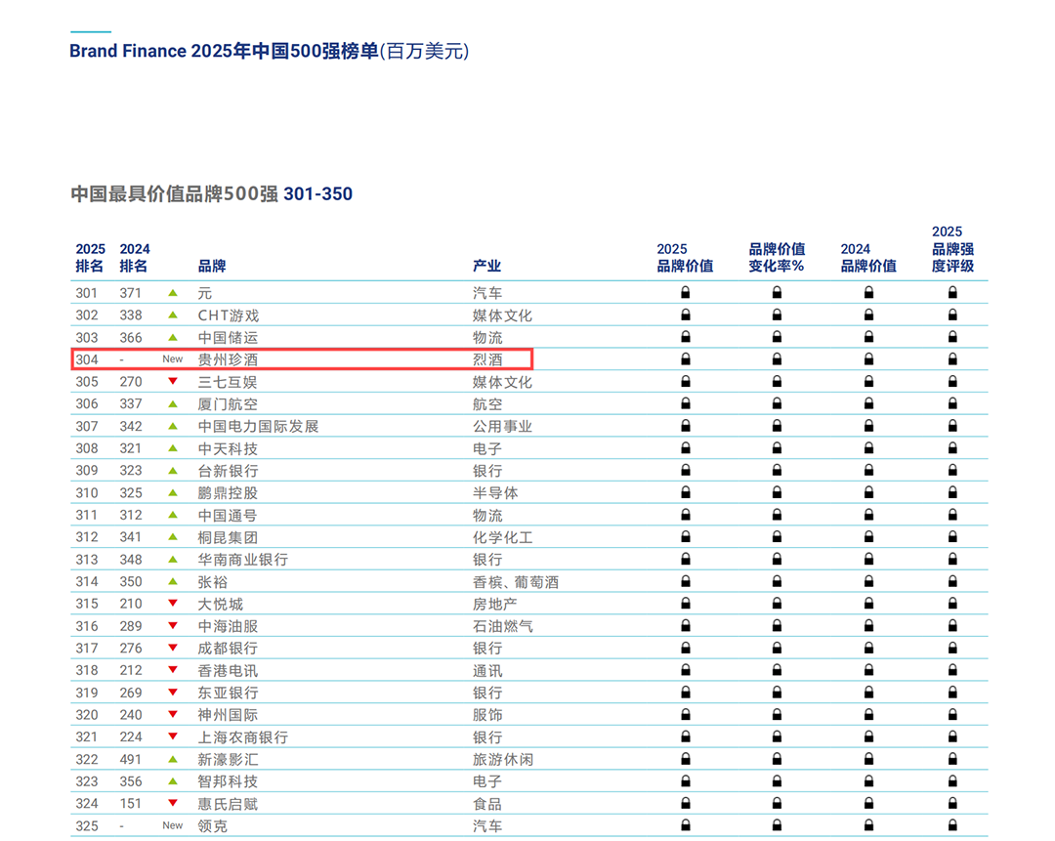The image size is (1055, 841).
Task: Select industry text 半导体
Action: coord(494,493)
